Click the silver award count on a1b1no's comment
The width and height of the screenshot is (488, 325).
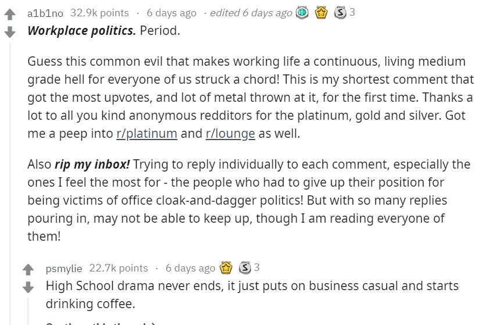[x=352, y=12]
